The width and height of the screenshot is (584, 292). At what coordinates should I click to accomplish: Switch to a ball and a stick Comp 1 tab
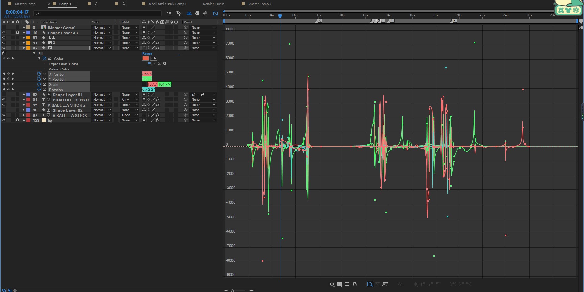point(167,4)
